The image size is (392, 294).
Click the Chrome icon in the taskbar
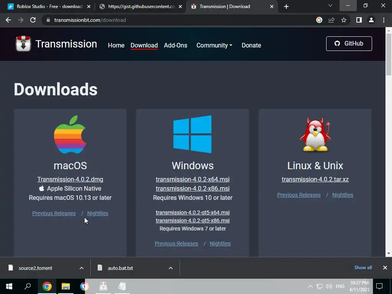coord(47,286)
